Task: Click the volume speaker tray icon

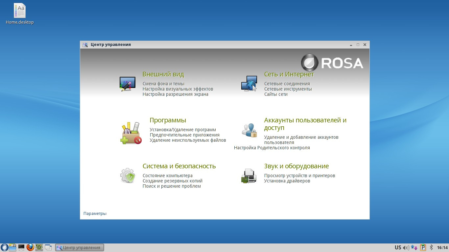Action: coord(406,247)
